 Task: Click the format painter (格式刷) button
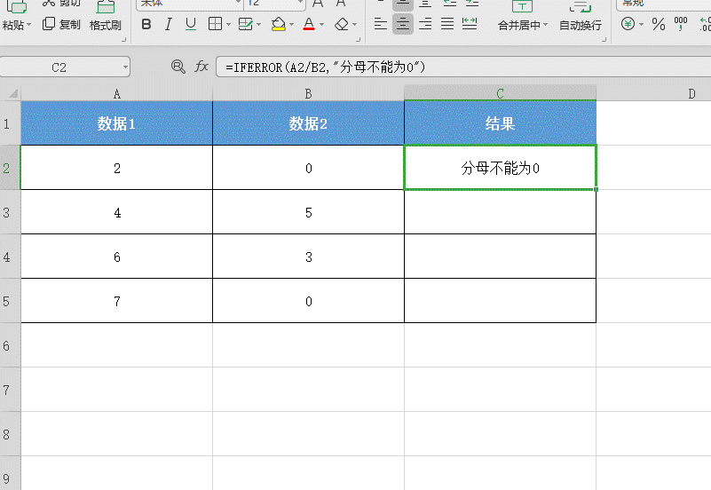(x=106, y=16)
